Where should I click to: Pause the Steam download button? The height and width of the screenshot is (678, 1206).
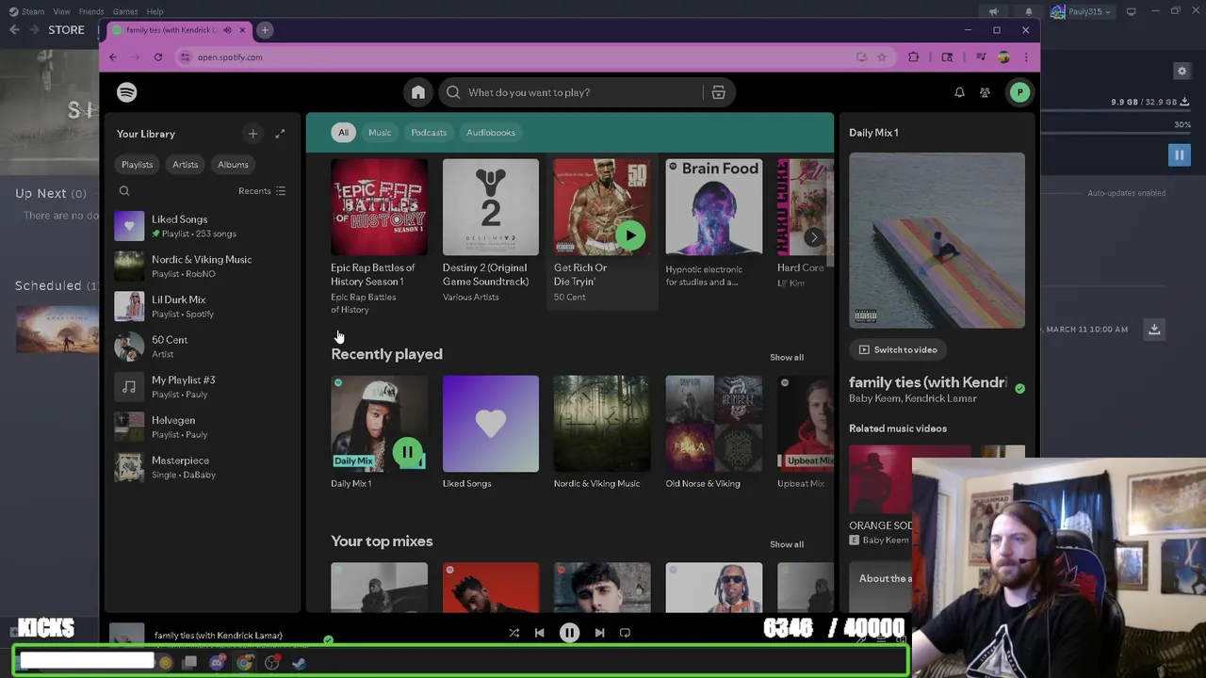tap(1179, 155)
